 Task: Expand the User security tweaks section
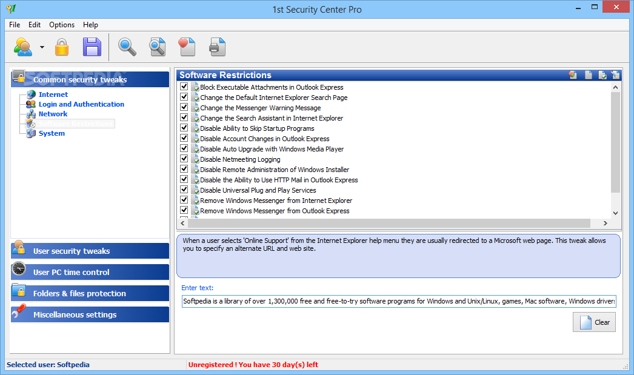[x=90, y=251]
